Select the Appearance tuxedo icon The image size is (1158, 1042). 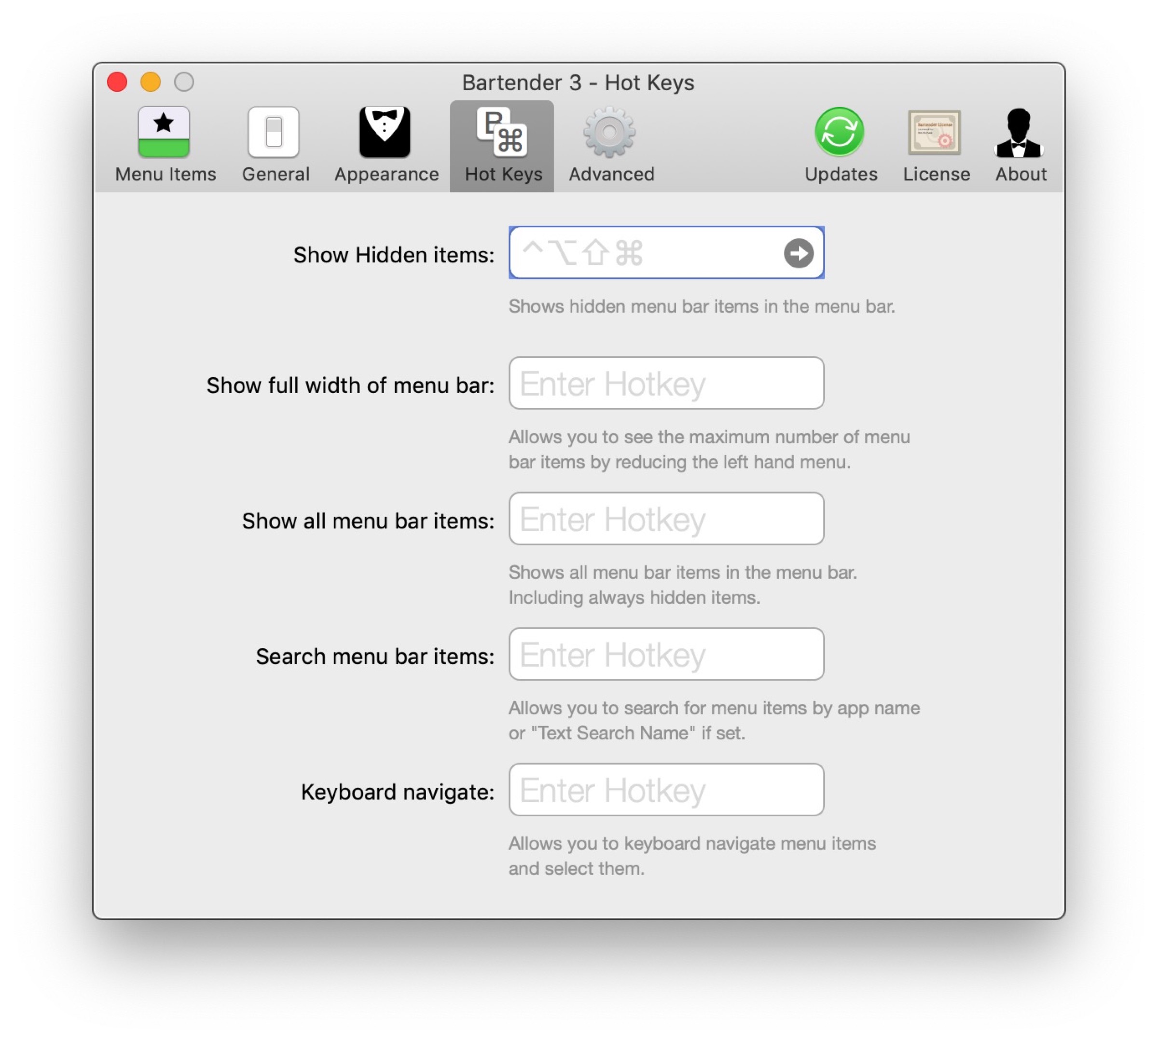(385, 132)
